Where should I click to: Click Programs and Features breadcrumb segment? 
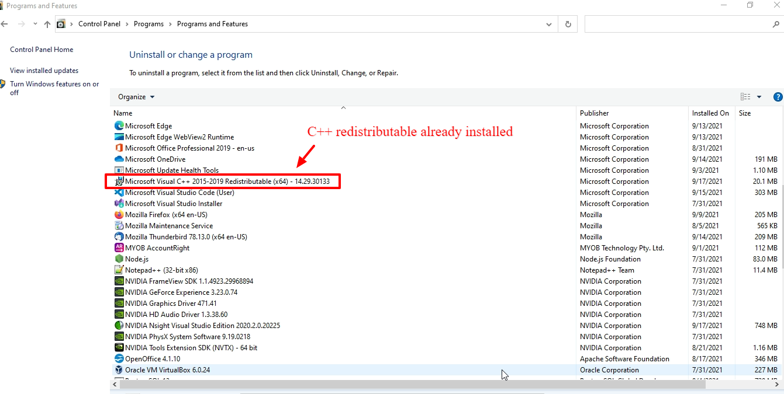coord(212,24)
